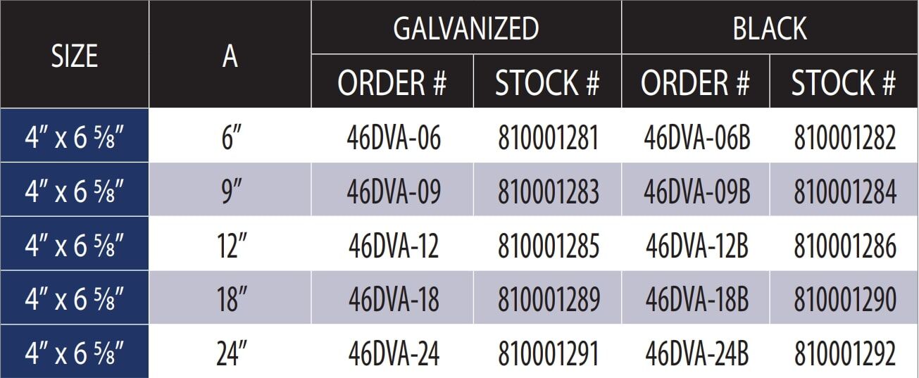Select the BLACK group header
The height and width of the screenshot is (378, 919).
(x=770, y=29)
